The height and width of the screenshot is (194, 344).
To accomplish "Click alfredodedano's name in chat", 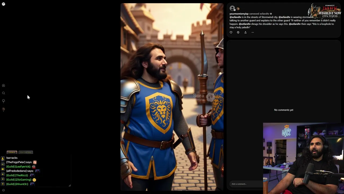I will point(16,171).
